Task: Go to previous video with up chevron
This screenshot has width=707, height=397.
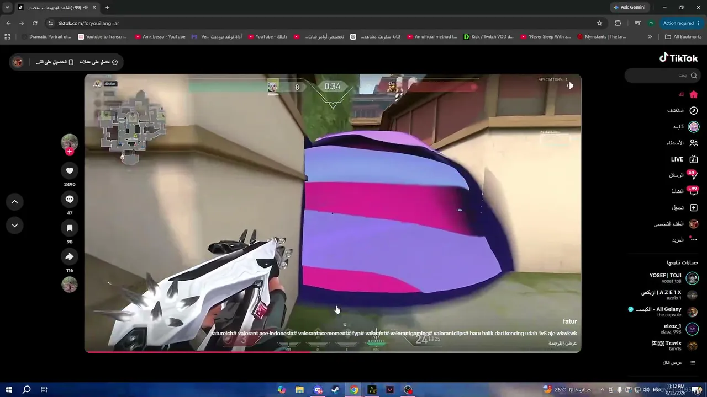Action: click(15, 202)
